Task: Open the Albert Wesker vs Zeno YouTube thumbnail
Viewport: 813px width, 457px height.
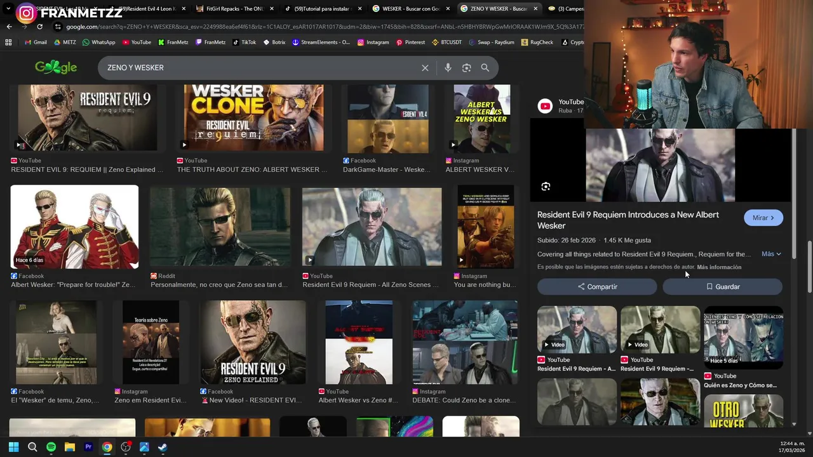Action: tap(359, 342)
